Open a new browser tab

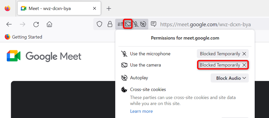tap(109, 8)
